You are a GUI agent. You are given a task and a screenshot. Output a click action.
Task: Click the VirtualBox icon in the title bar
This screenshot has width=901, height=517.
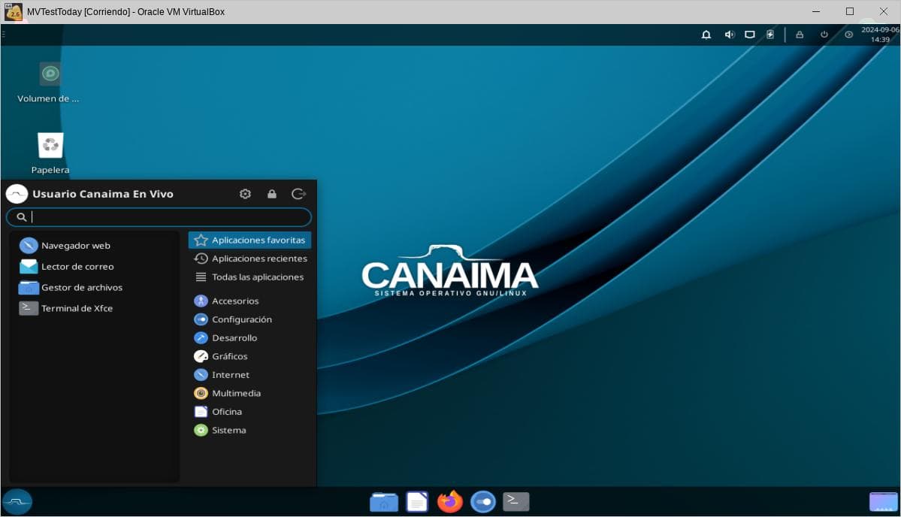pos(14,11)
